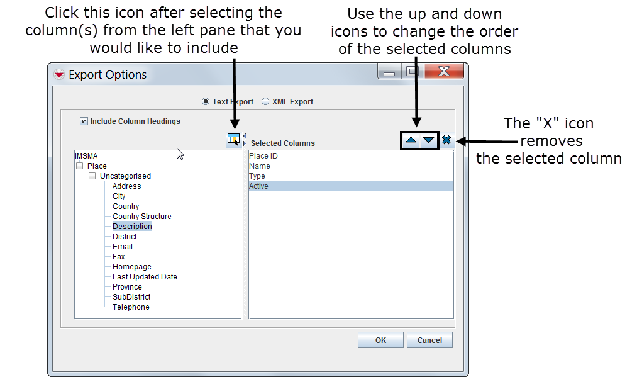Toggle Include Column Headings checkbox
Screen dimensions: 637x377
tap(84, 121)
